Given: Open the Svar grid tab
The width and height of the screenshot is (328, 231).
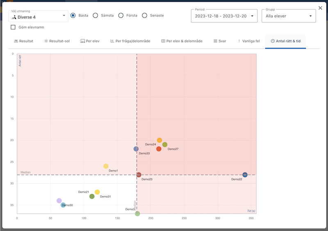Looking at the screenshot, I should (x=220, y=41).
